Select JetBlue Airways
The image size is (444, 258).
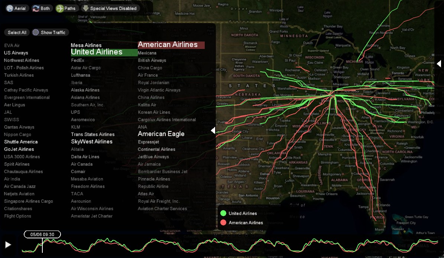(153, 157)
